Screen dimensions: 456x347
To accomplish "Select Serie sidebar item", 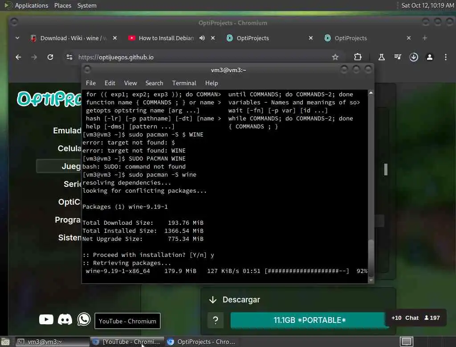I will (73, 184).
